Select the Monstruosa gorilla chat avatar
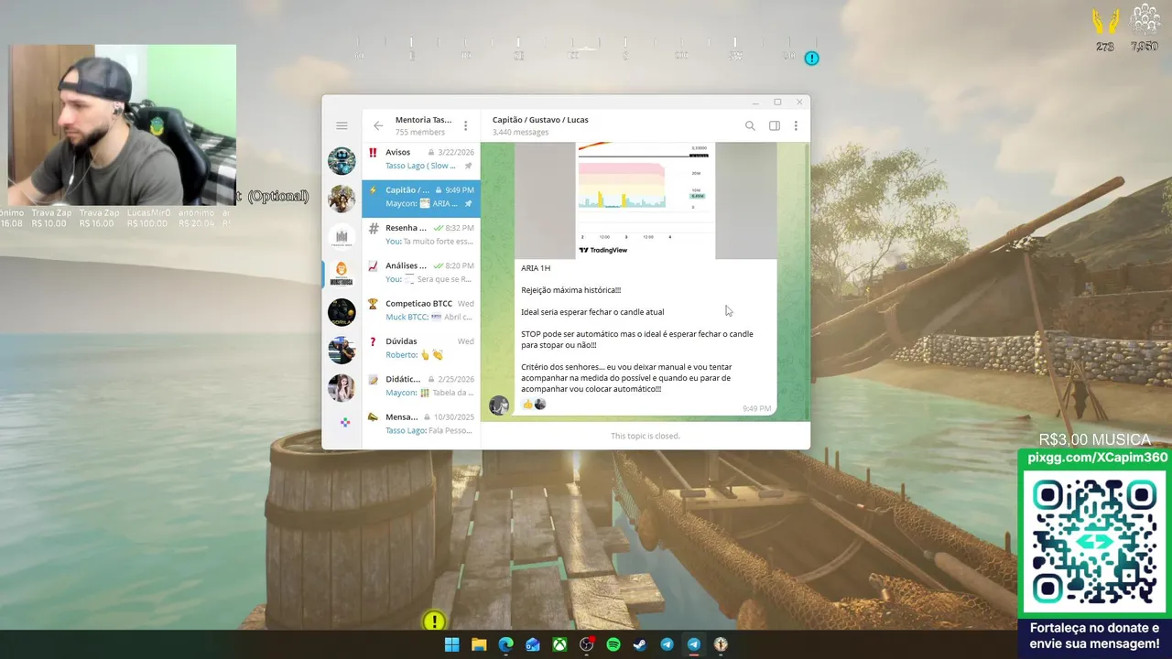The height and width of the screenshot is (659, 1172). click(x=342, y=274)
